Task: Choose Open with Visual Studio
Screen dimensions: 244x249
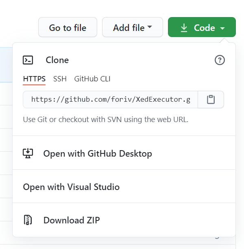Action: [x=71, y=187]
